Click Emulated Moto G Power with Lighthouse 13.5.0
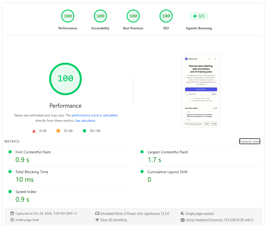270x227 pixels. 135,214
